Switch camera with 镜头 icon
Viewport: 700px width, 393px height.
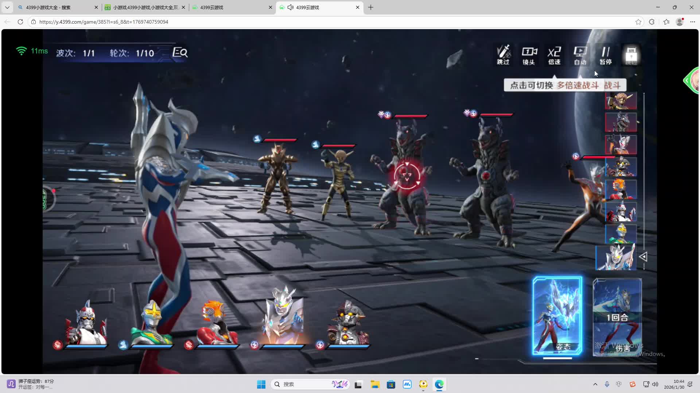coord(529,55)
